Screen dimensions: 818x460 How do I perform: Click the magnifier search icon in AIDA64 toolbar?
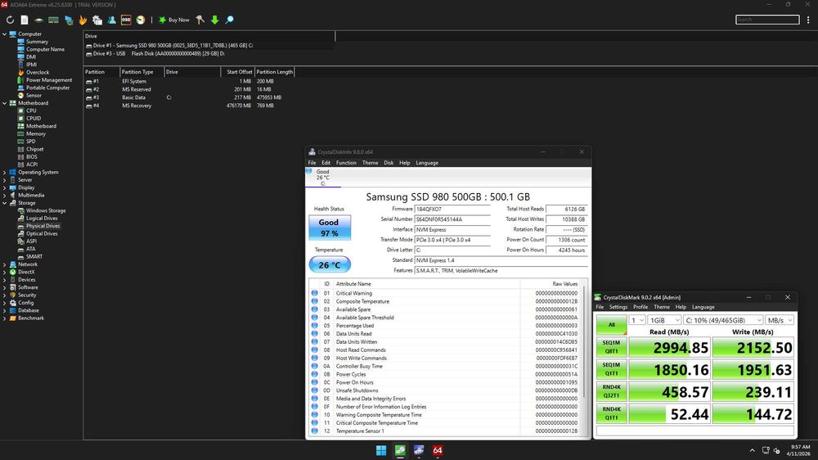click(230, 20)
